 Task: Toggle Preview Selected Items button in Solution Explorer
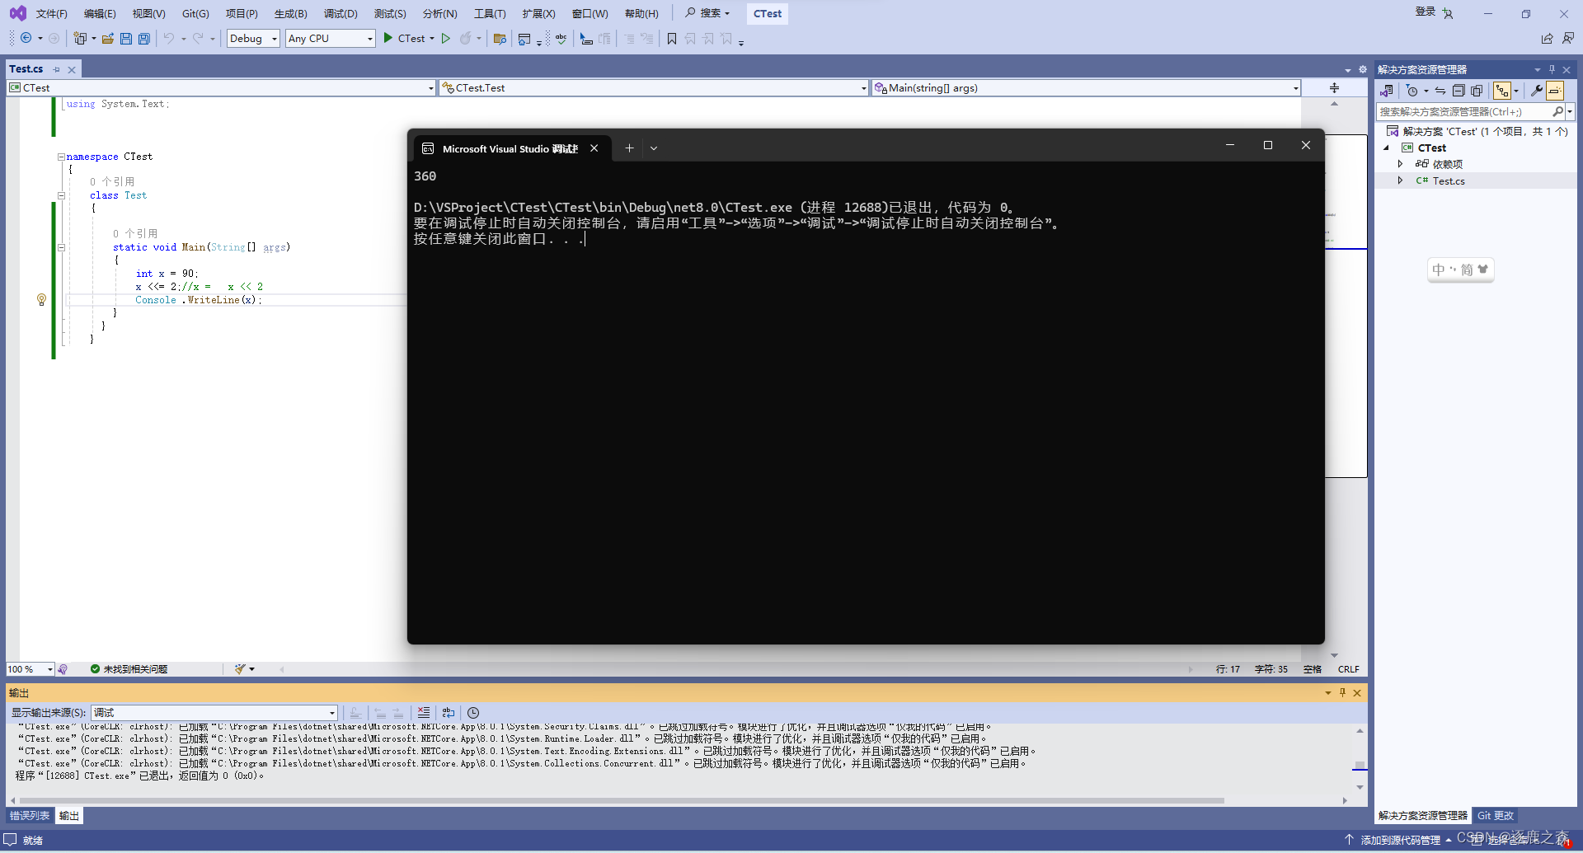coord(1555,91)
